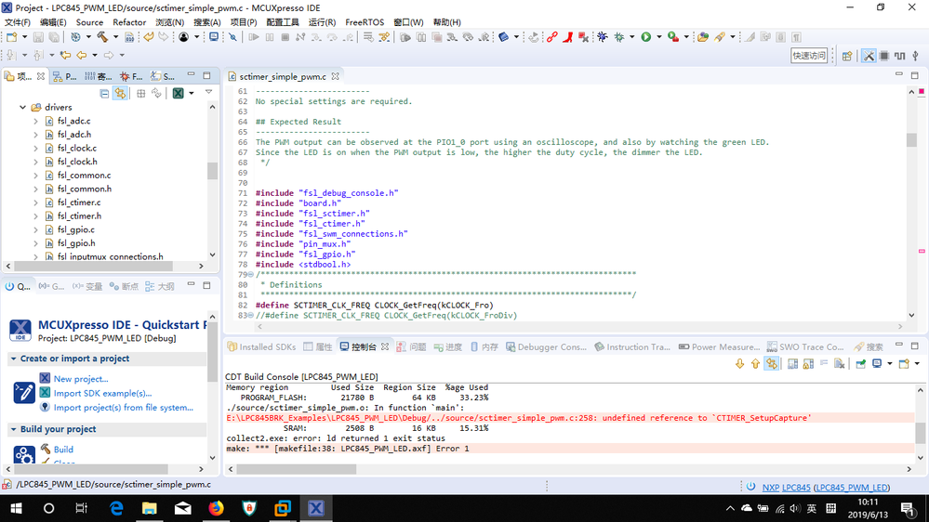Click the USB perspective icon at top right
The image size is (929, 522).
point(915,56)
